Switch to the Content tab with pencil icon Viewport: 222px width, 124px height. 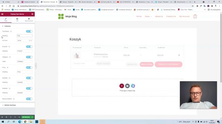tap(6, 20)
